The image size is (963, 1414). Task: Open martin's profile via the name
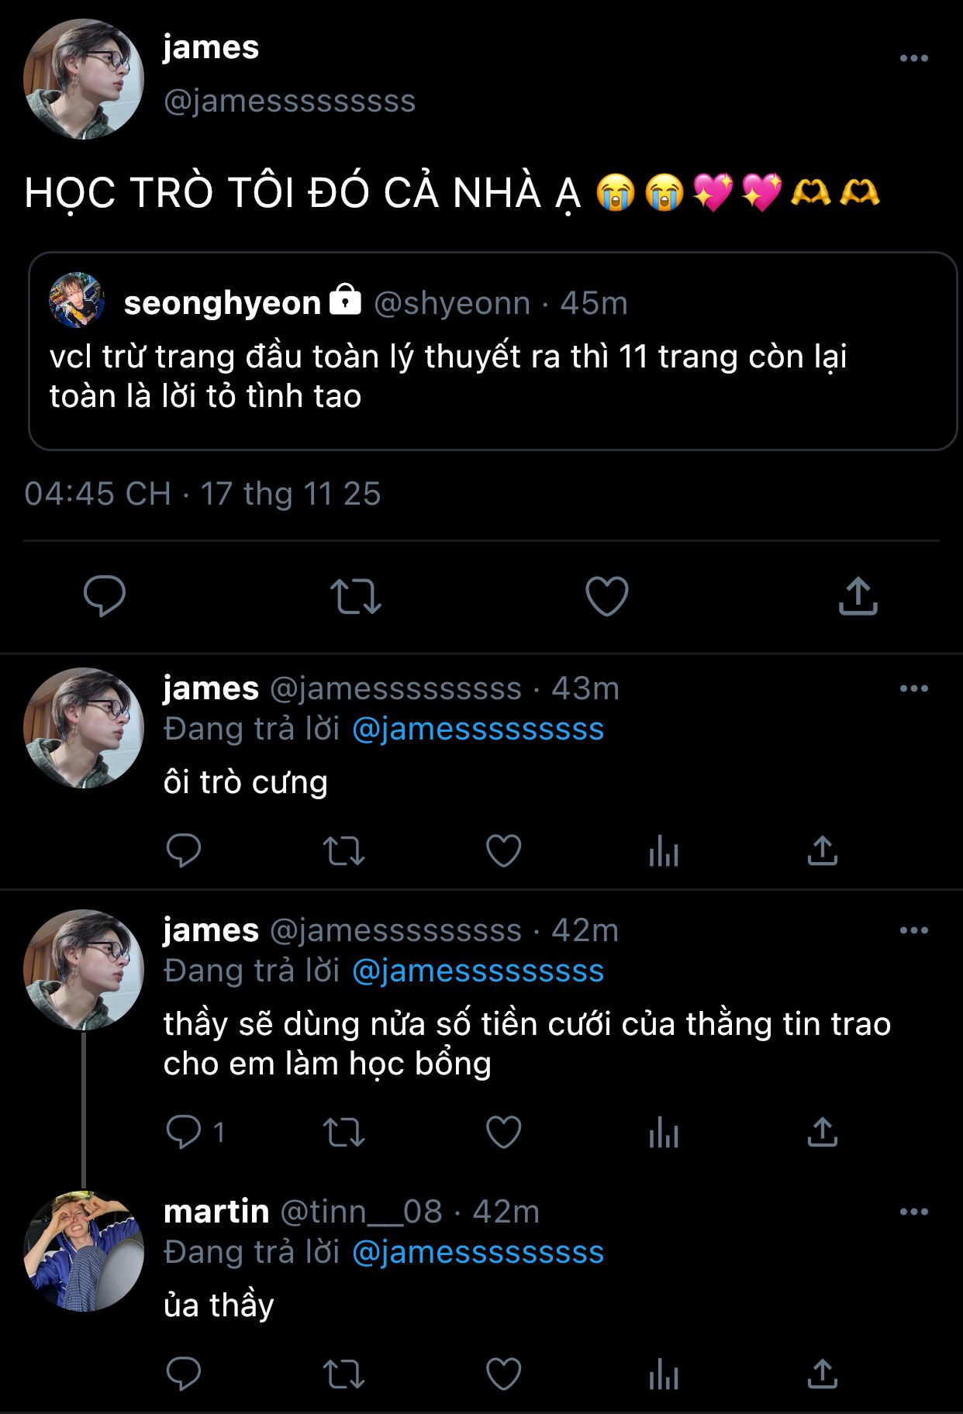216,1211
